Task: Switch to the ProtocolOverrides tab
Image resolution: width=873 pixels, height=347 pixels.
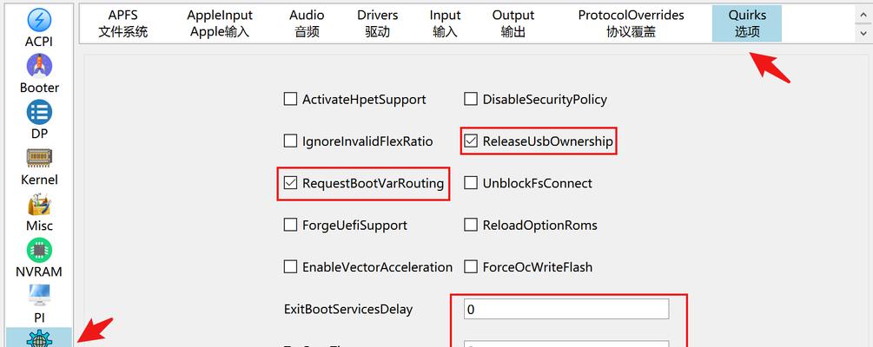Action: 631,23
